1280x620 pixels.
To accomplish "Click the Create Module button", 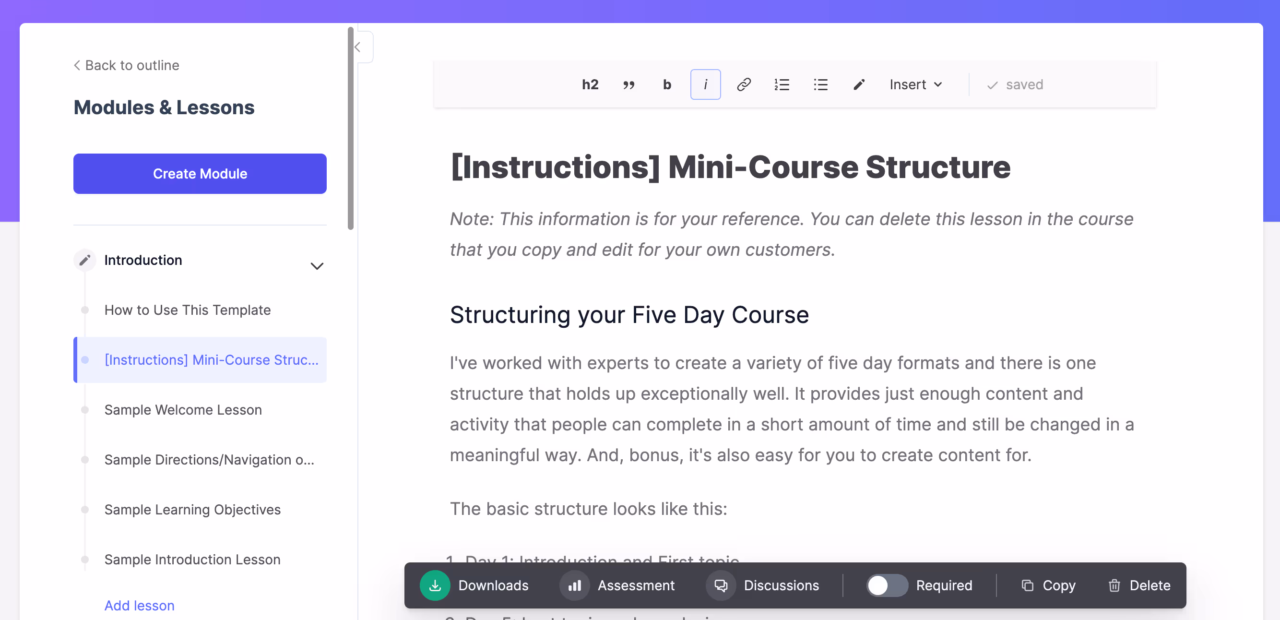I will pos(199,174).
